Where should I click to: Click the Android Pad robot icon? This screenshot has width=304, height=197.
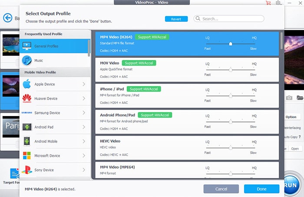pos(27,127)
